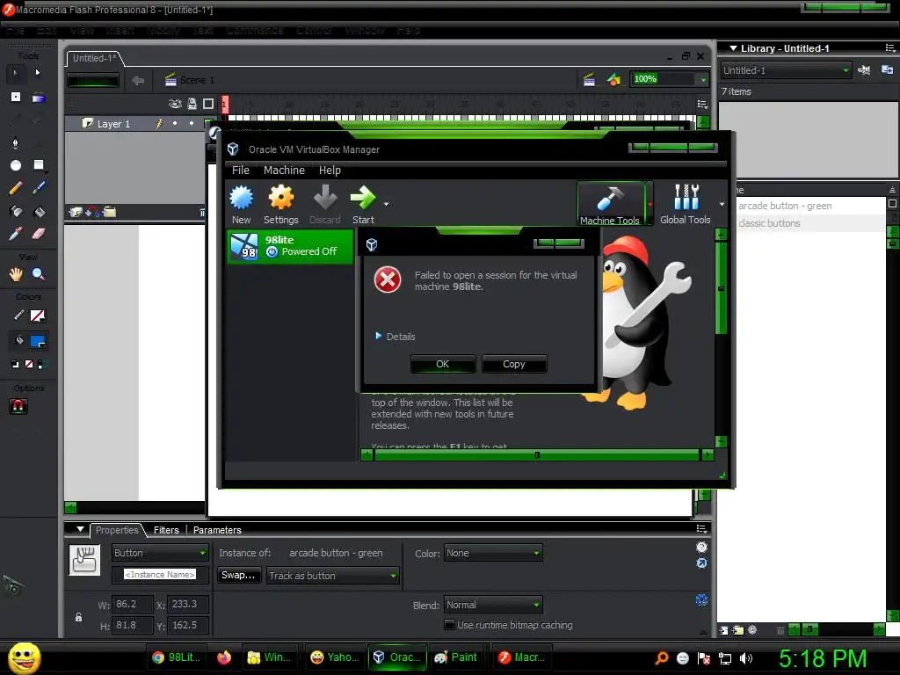Open Global Tools in VirtualBox

pos(686,204)
